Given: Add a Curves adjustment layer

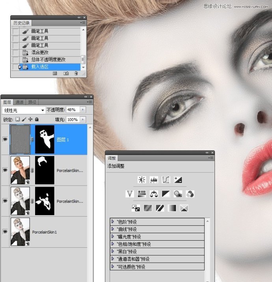Looking at the screenshot, I should (x=166, y=180).
